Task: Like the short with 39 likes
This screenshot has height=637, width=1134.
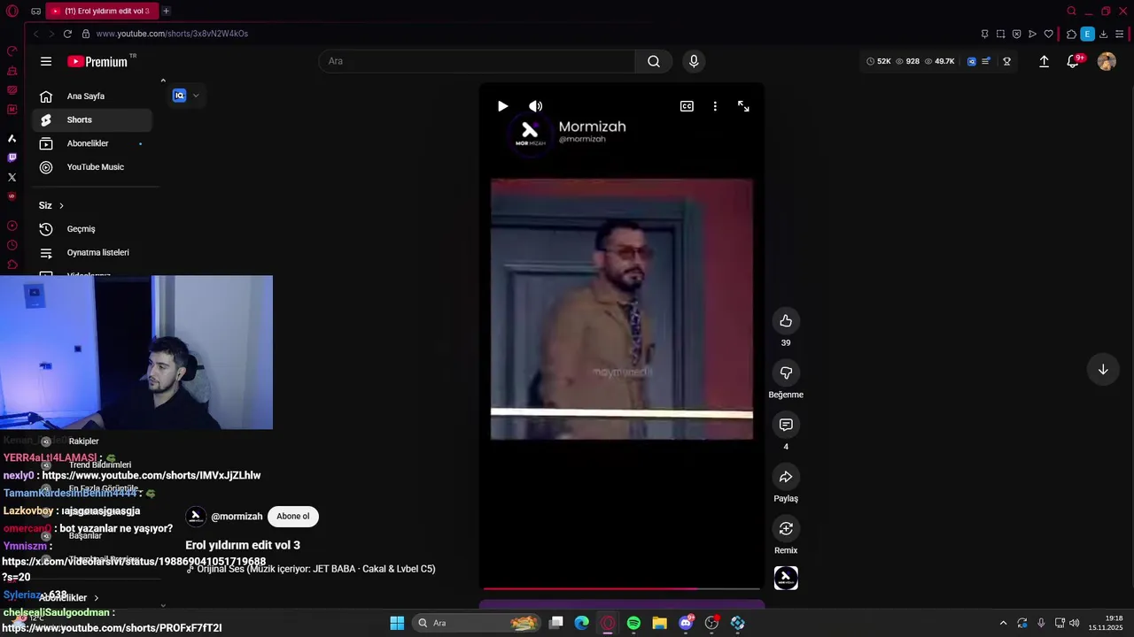Action: tap(786, 320)
